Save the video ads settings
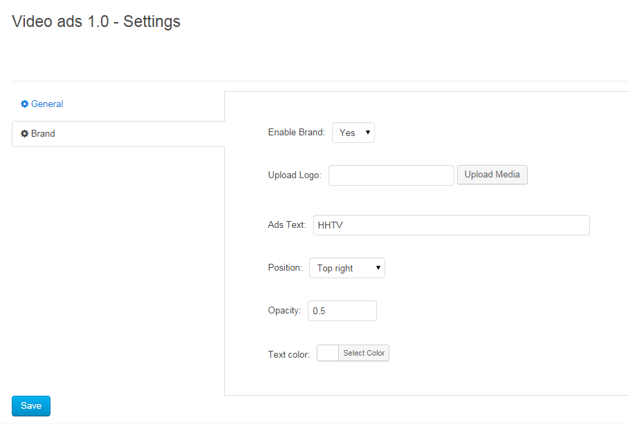Image resolution: width=628 pixels, height=424 pixels. click(x=31, y=406)
